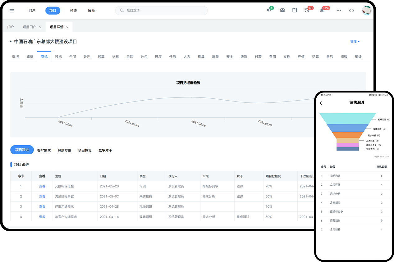Expand the 管理 dropdown
This screenshot has width=394, height=262.
coord(355,42)
